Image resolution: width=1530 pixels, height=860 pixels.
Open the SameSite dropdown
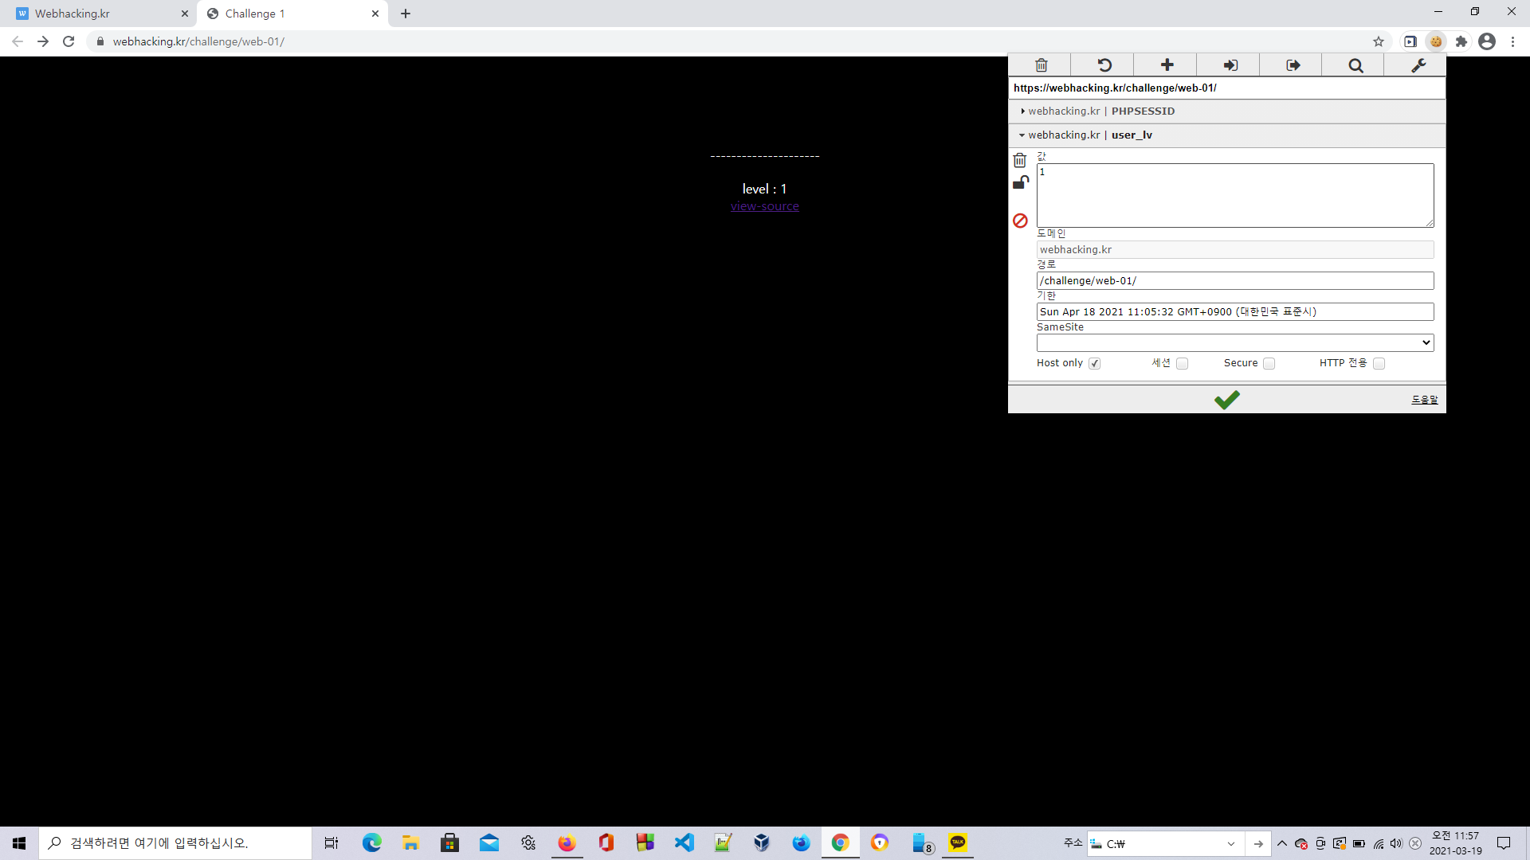(1234, 342)
